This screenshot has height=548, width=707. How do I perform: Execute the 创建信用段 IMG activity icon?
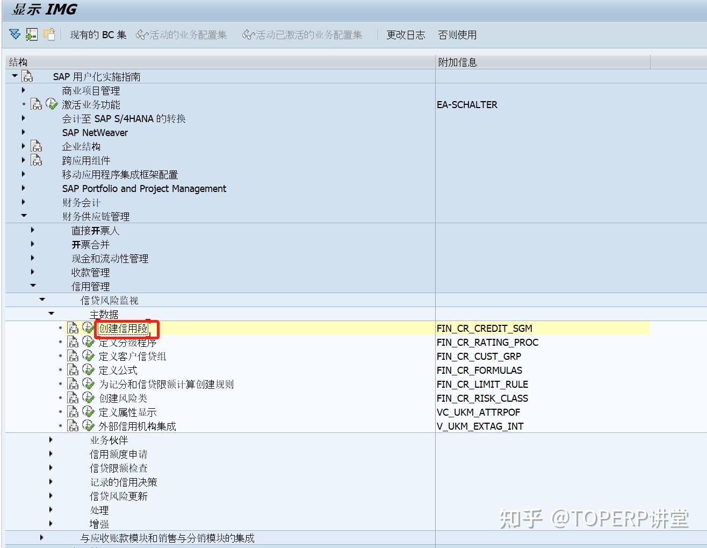[x=88, y=328]
